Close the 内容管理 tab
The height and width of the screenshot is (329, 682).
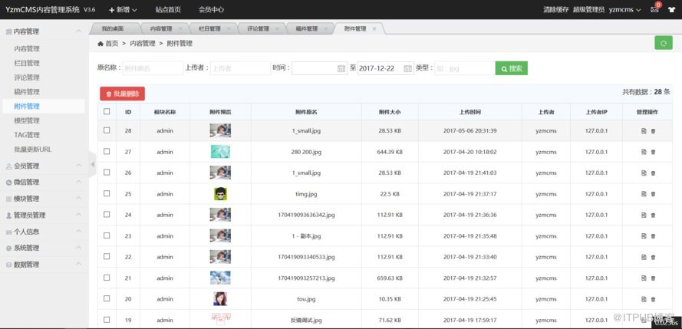[180, 28]
